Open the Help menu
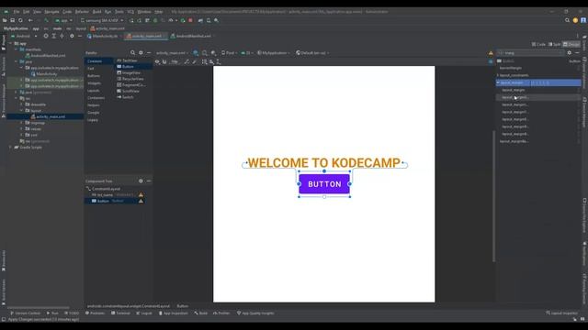This screenshot has height=330, width=588. pos(159,12)
